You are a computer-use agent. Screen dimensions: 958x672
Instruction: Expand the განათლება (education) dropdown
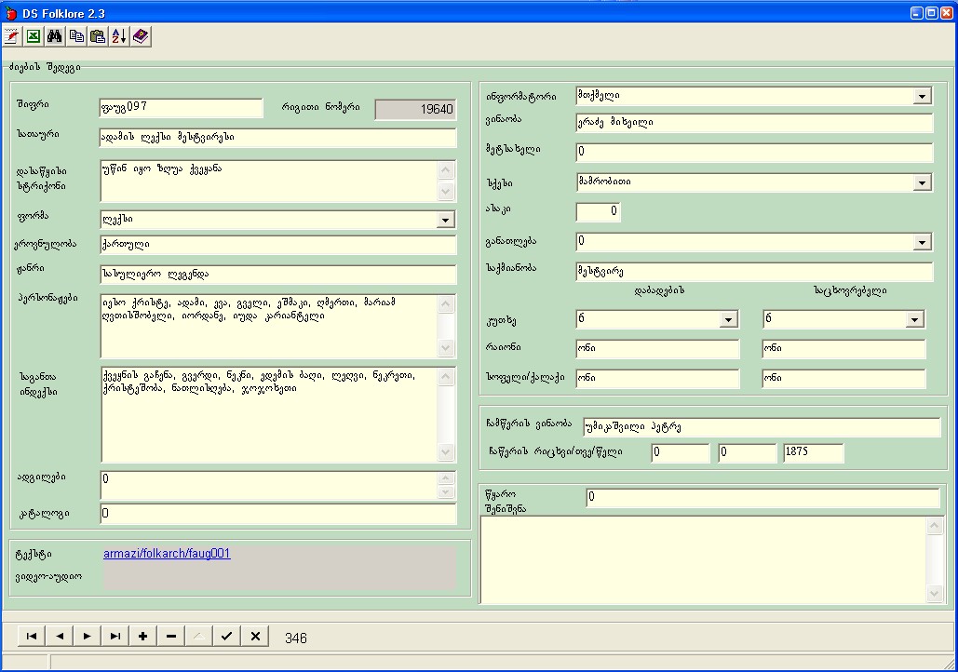pos(922,243)
